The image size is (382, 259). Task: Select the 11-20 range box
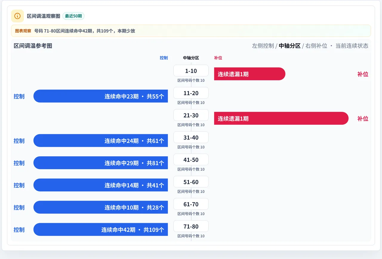191,93
